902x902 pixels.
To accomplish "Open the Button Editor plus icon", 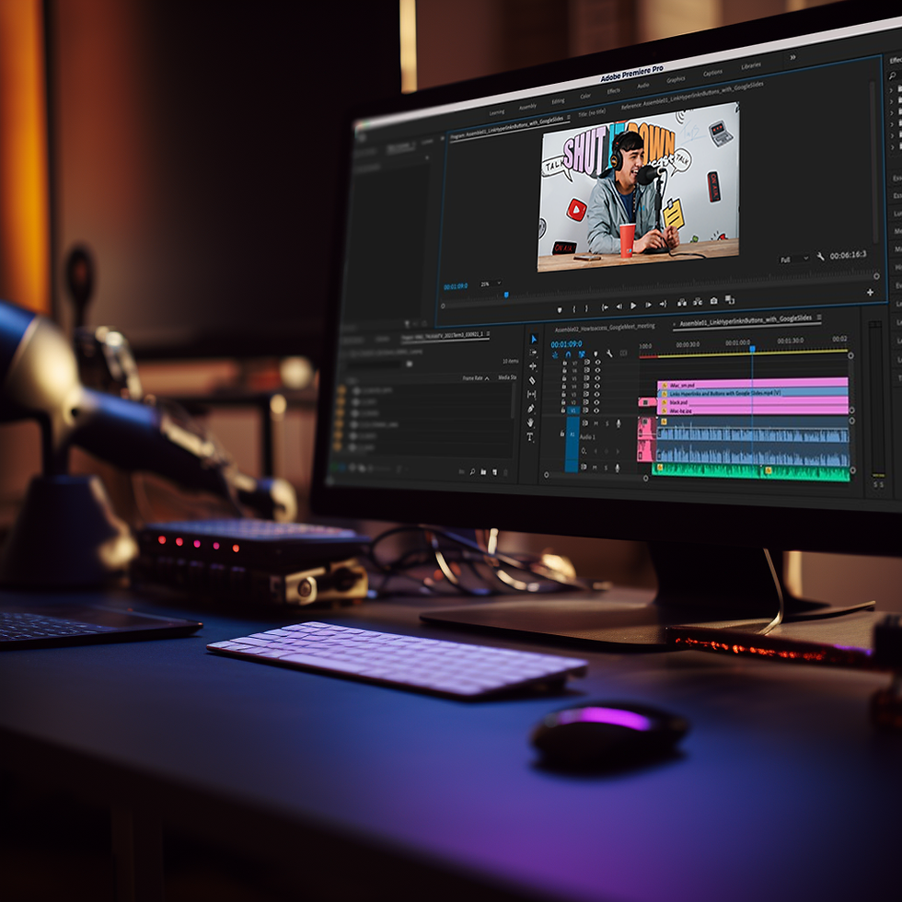I will tap(870, 293).
